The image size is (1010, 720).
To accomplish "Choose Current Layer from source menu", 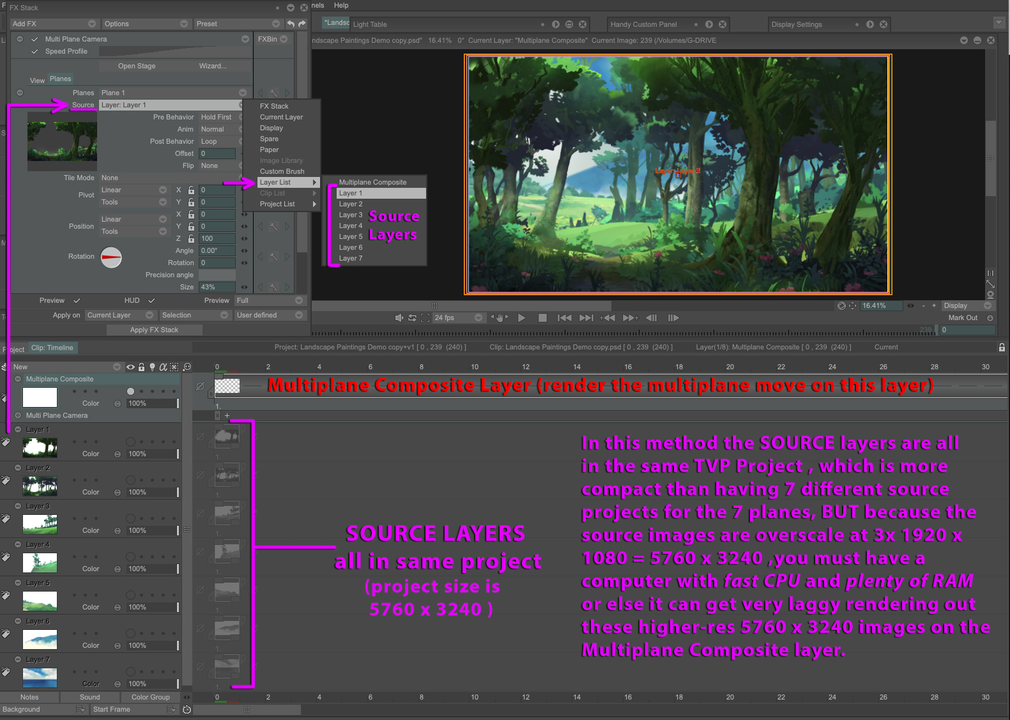I will (282, 117).
